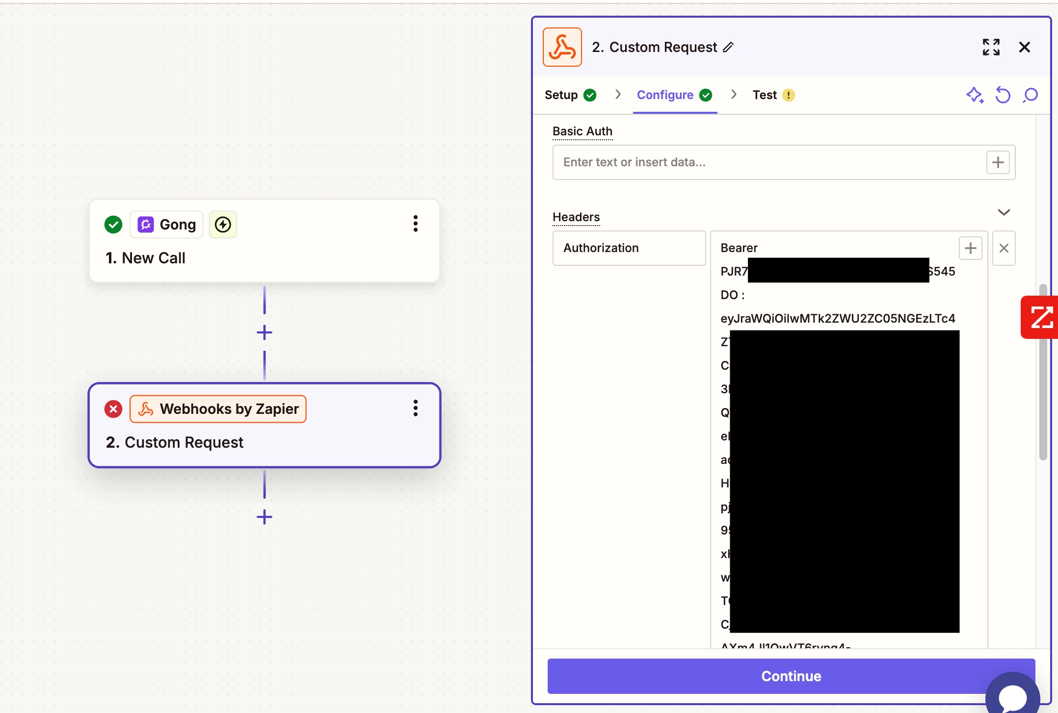Focus the Basic Auth input field
1058x713 pixels.
pyautogui.click(x=784, y=162)
